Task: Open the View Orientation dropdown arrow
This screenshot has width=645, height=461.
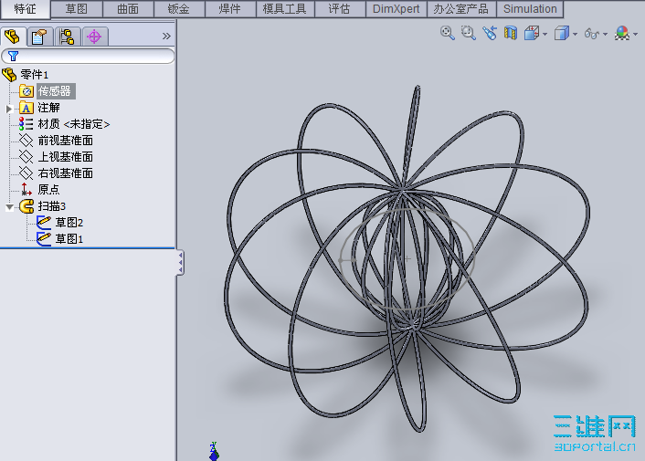Action: (x=545, y=35)
